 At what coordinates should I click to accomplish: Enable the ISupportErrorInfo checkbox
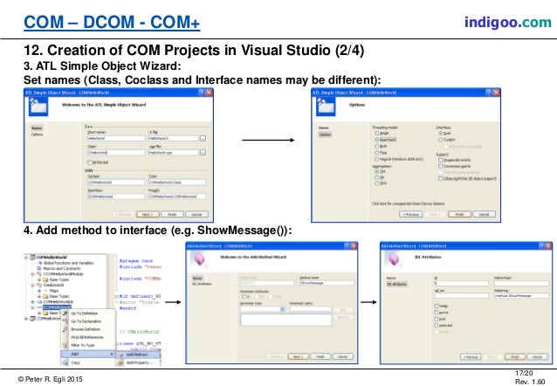[441, 160]
